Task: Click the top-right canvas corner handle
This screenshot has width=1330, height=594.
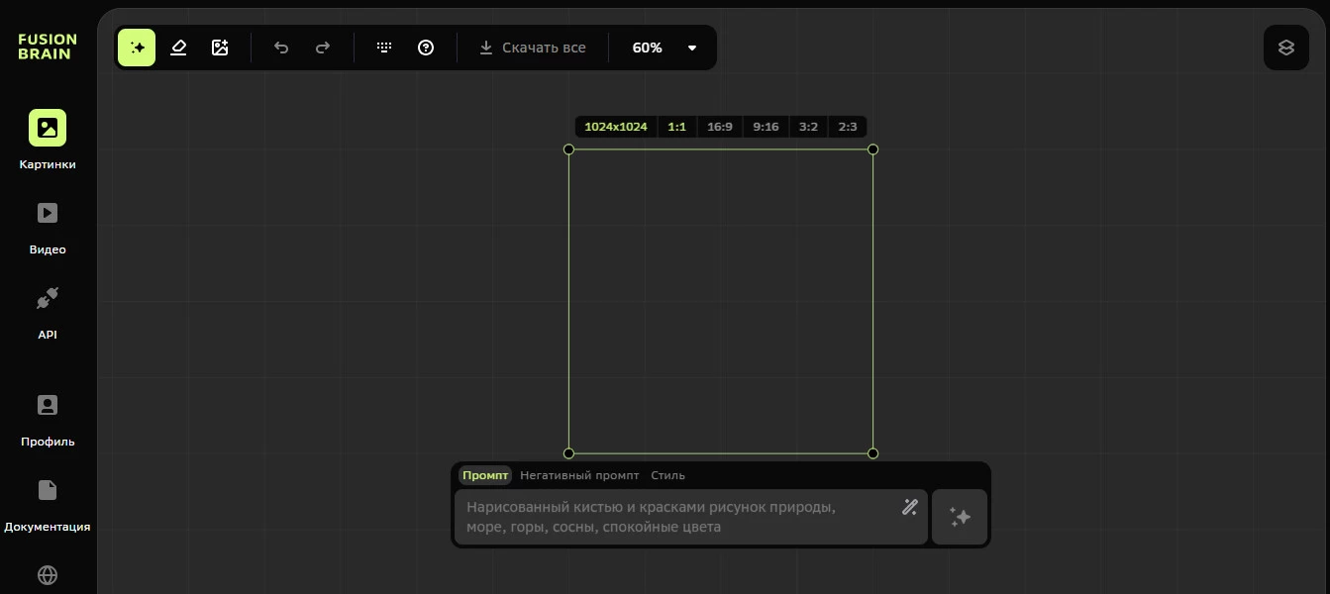Action: [x=873, y=149]
